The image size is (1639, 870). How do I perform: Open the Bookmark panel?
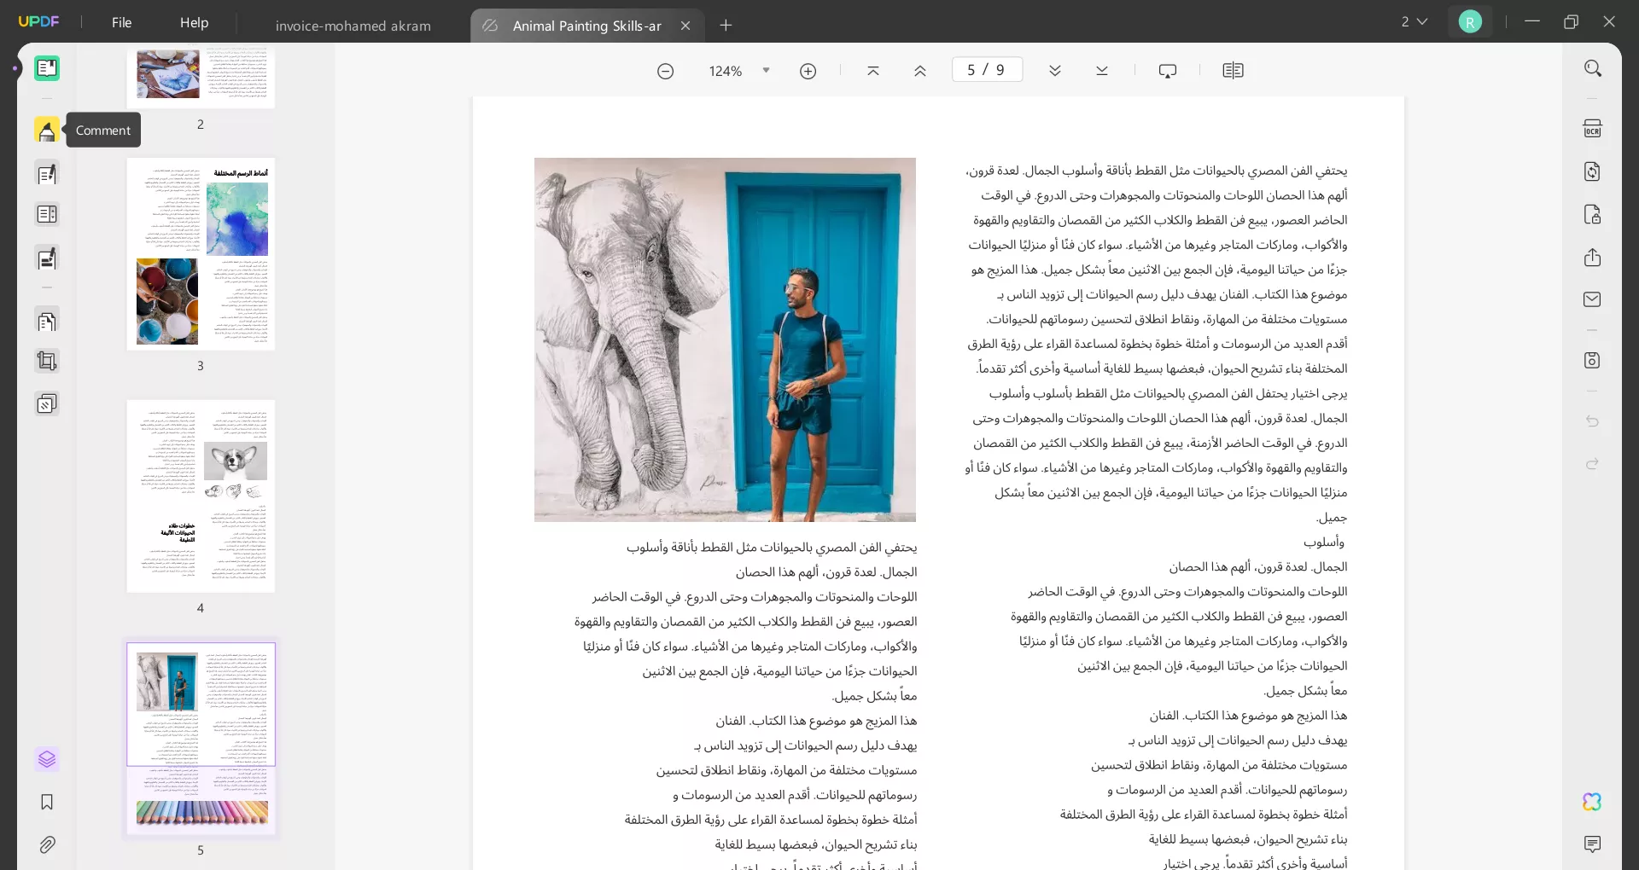pyautogui.click(x=47, y=803)
